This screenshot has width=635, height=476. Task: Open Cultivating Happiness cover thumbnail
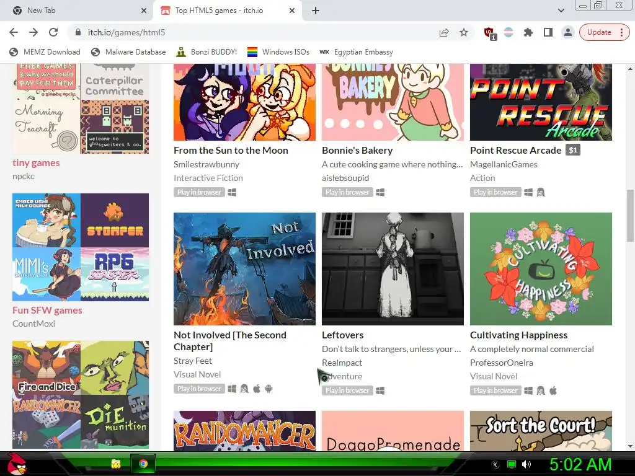[x=541, y=269]
